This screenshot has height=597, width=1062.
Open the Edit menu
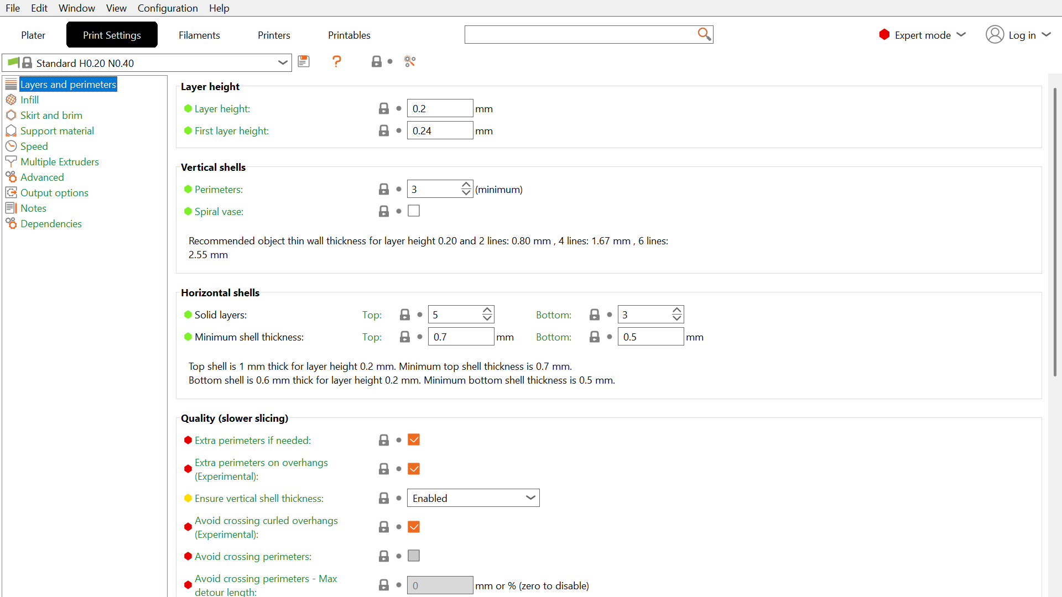click(x=39, y=8)
